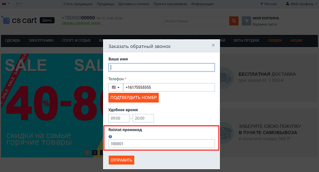This screenshot has width=319, height=172.
Task: Click the orange search magnifier icon
Action: point(234,21)
